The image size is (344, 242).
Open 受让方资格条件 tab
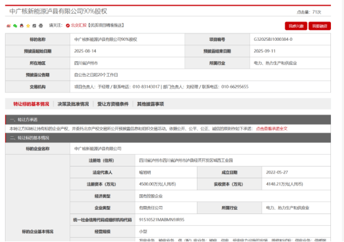pos(113,104)
